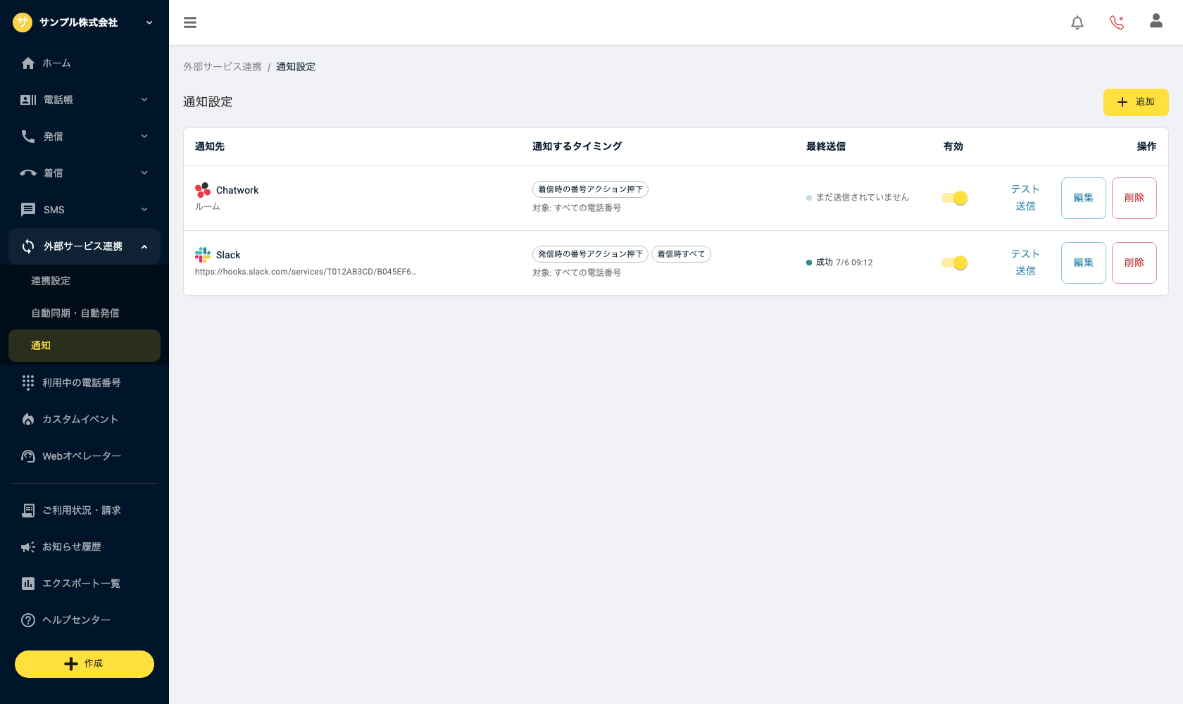
Task: Go to ホーム in sidebar
Action: tap(84, 63)
